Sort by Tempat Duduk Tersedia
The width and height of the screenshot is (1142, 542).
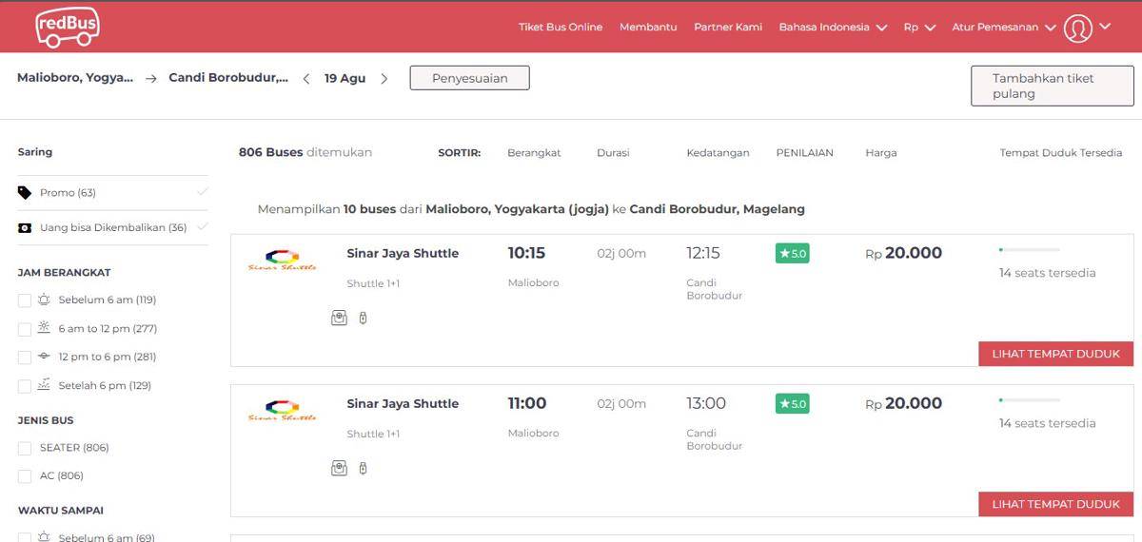(1060, 152)
